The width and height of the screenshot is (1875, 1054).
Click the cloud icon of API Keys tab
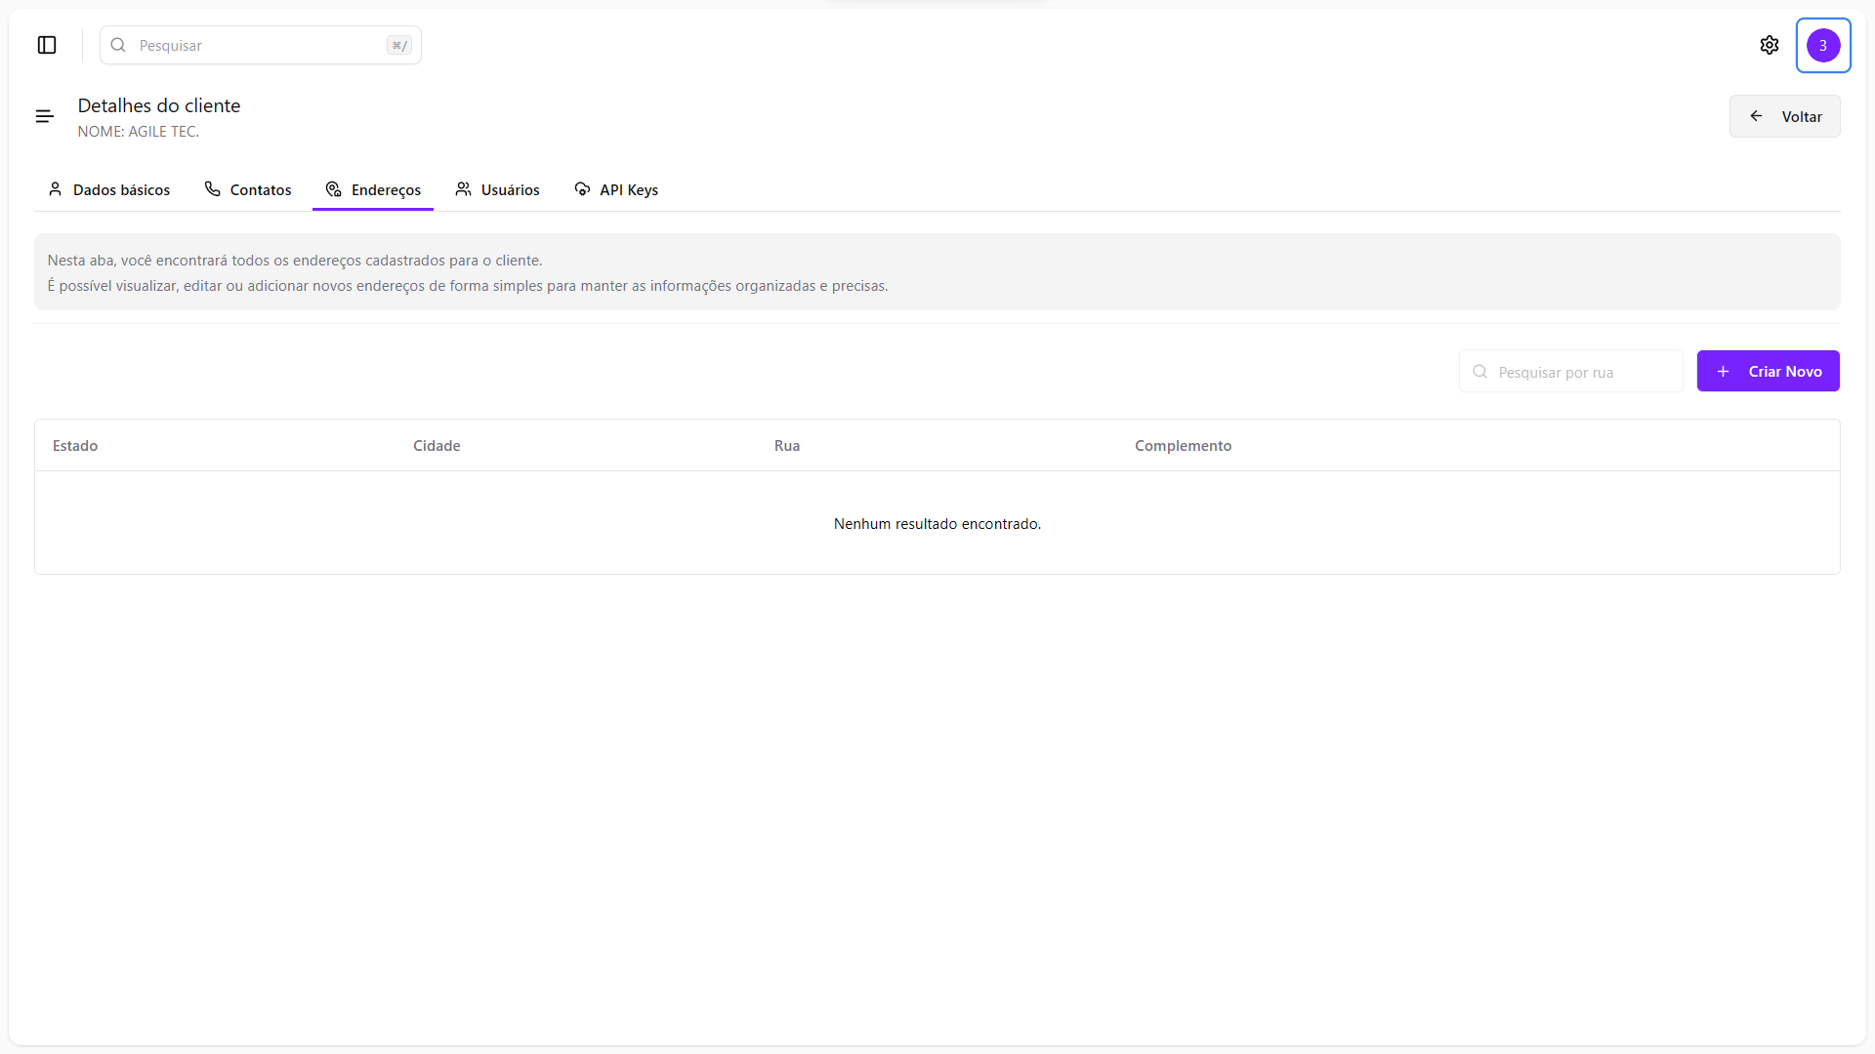(x=582, y=189)
